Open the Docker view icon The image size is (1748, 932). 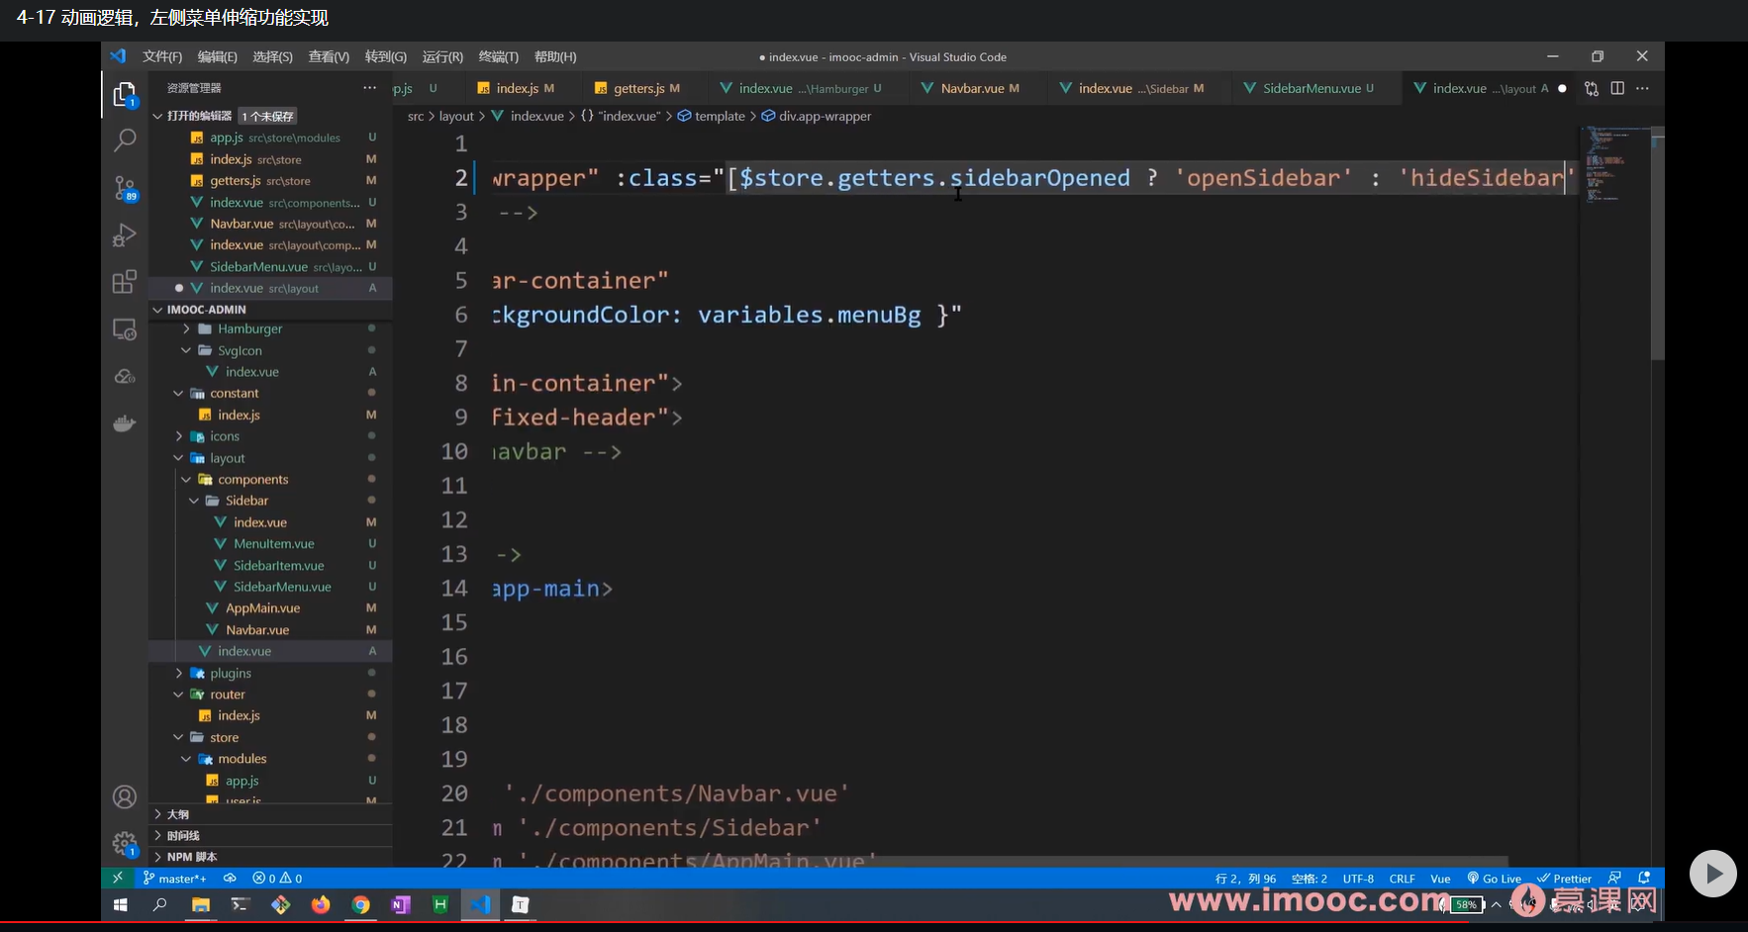[x=125, y=423]
